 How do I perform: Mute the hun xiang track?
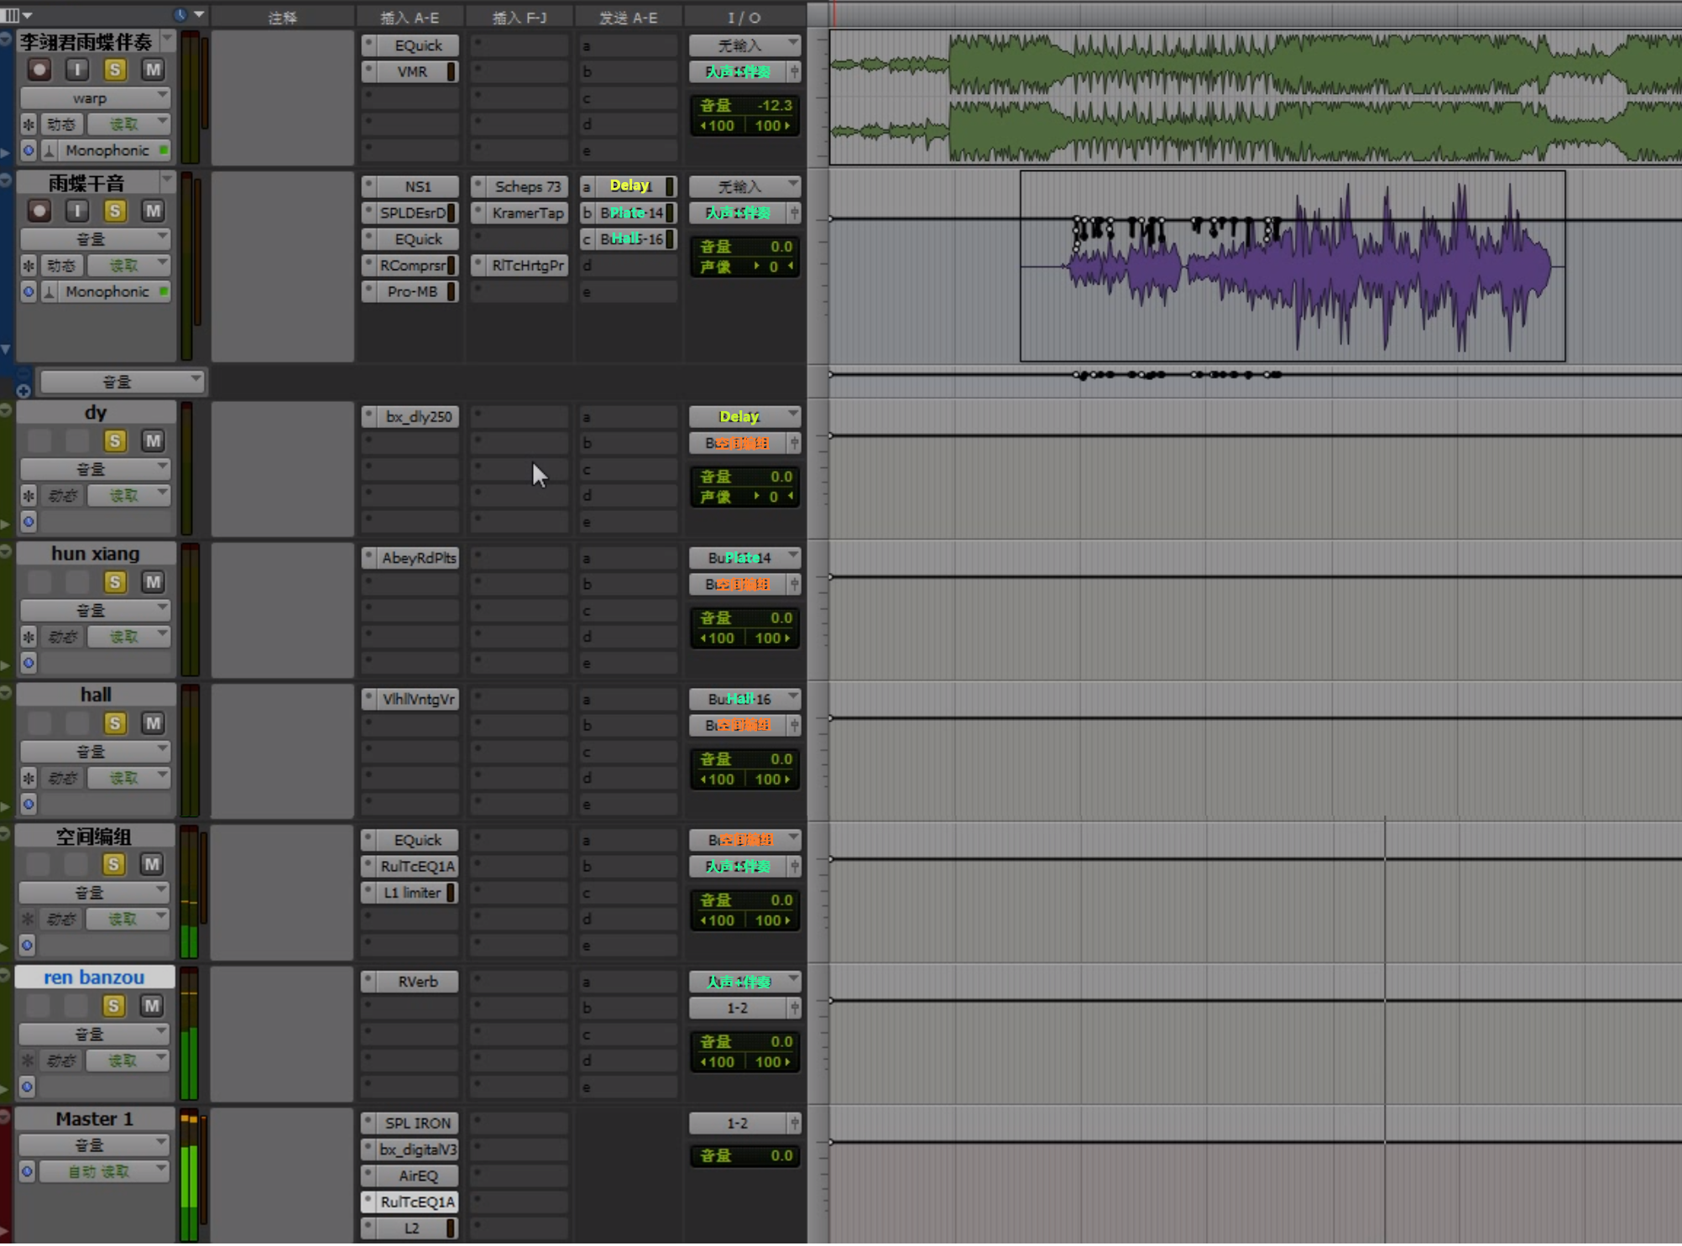click(152, 581)
